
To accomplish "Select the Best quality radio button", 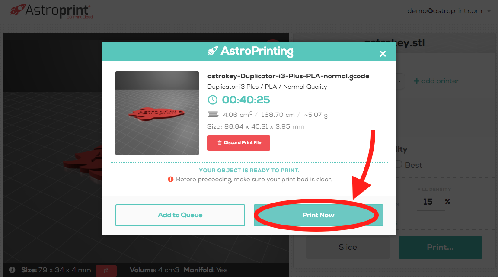I will point(399,165).
